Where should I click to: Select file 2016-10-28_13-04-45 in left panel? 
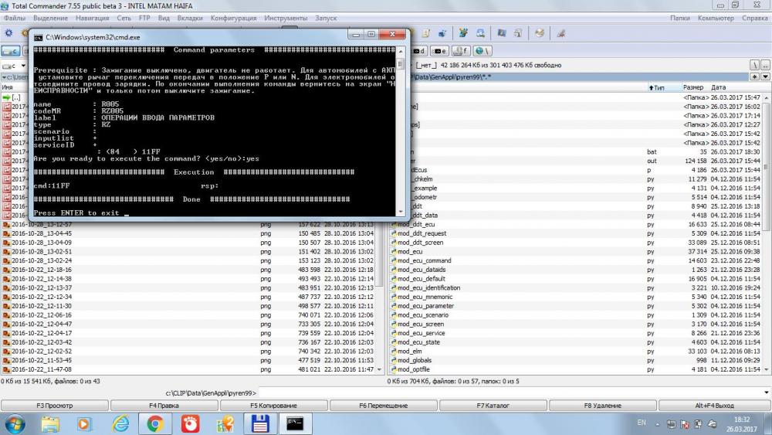coord(42,233)
